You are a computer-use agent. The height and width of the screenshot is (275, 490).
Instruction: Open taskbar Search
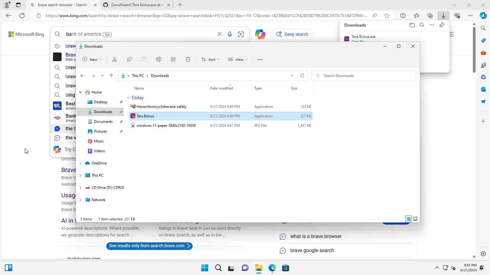pyautogui.click(x=218, y=268)
